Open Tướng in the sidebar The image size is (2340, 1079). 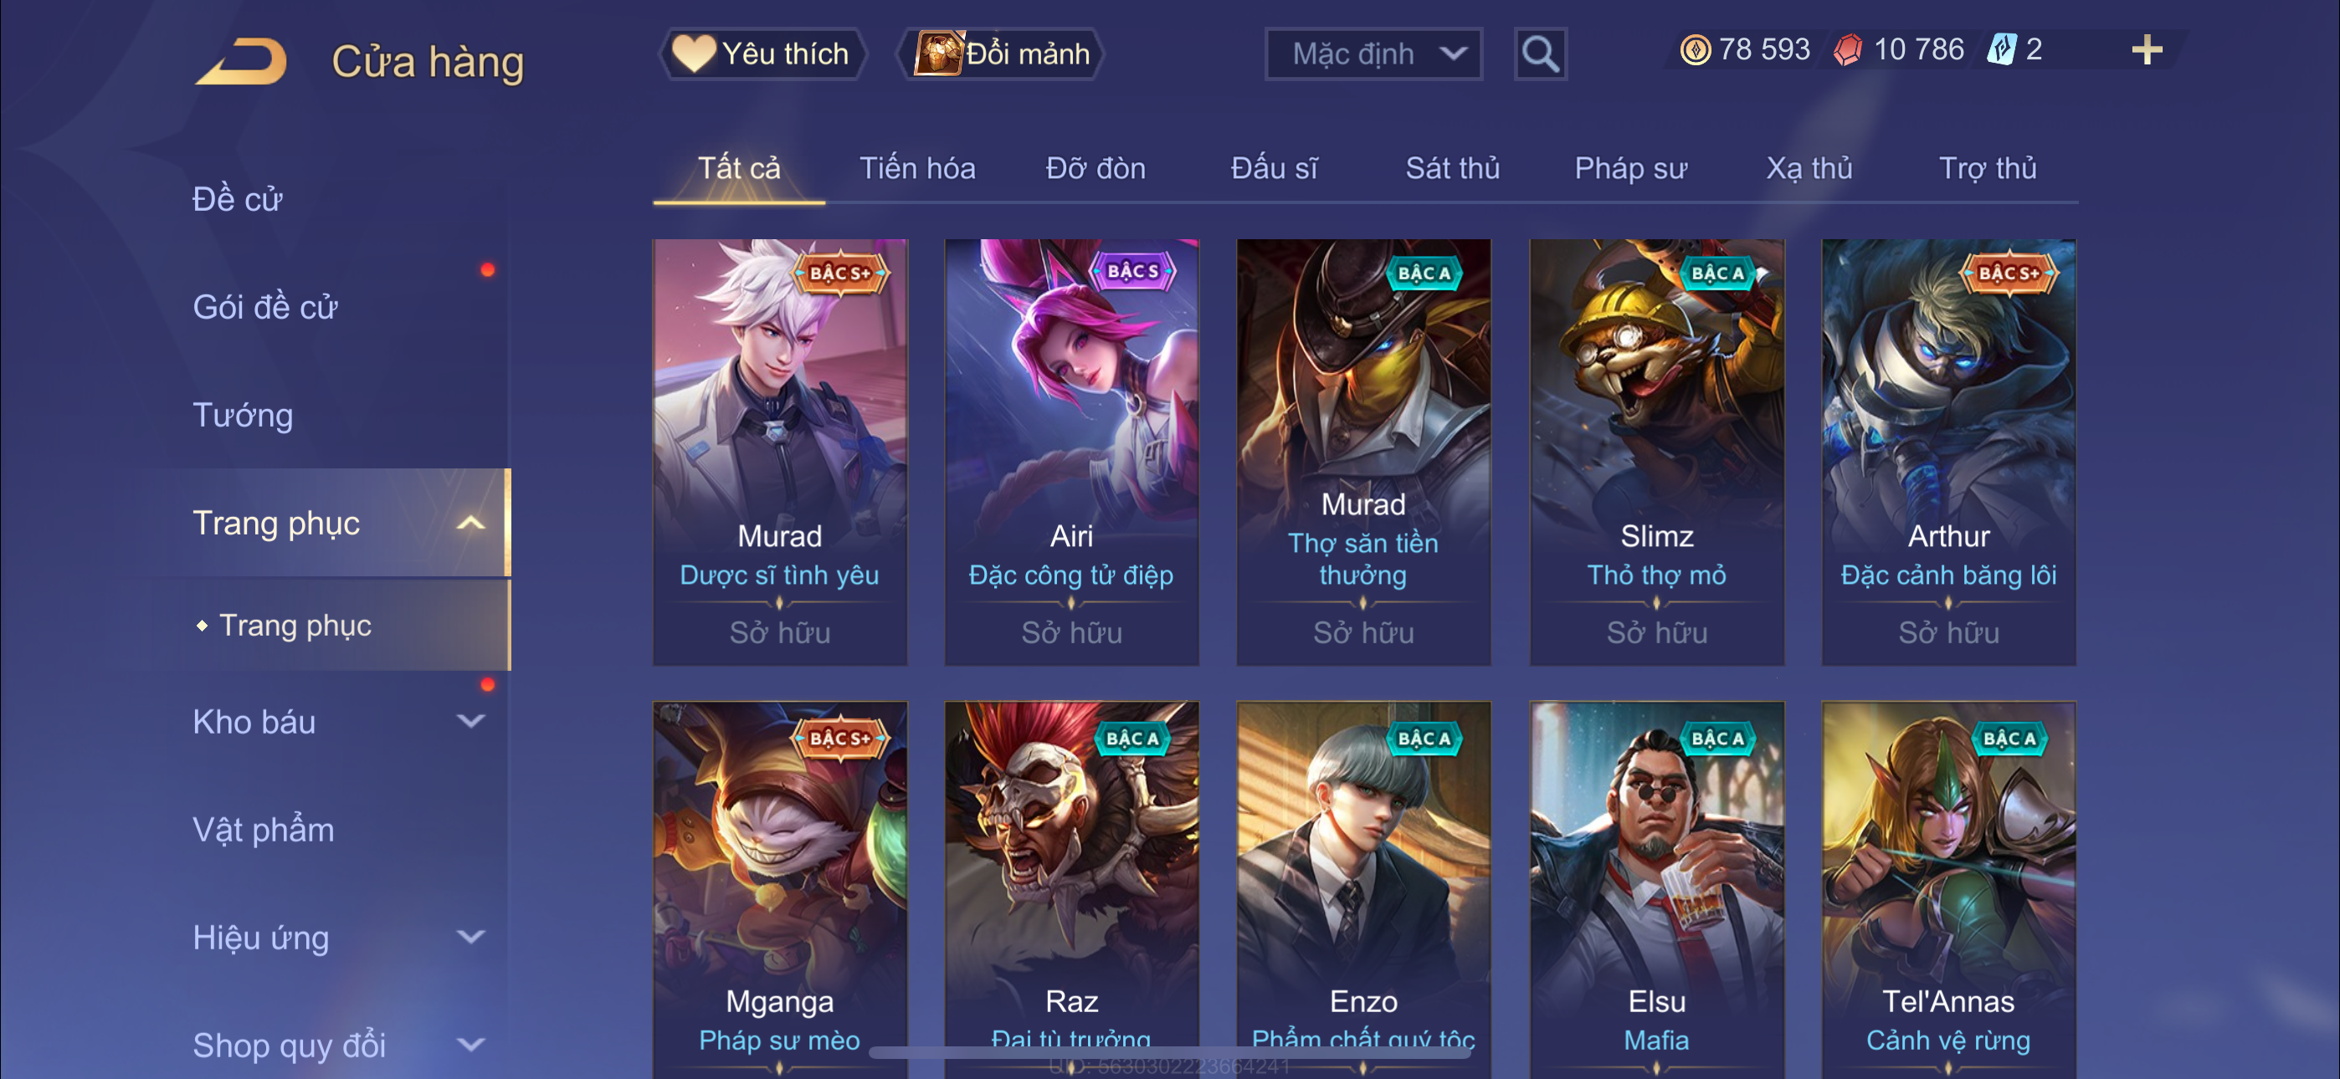[x=243, y=415]
